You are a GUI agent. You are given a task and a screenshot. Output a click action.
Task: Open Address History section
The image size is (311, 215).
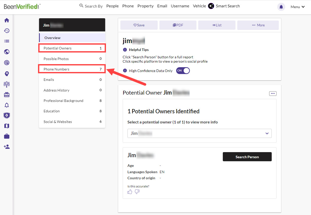72,90
